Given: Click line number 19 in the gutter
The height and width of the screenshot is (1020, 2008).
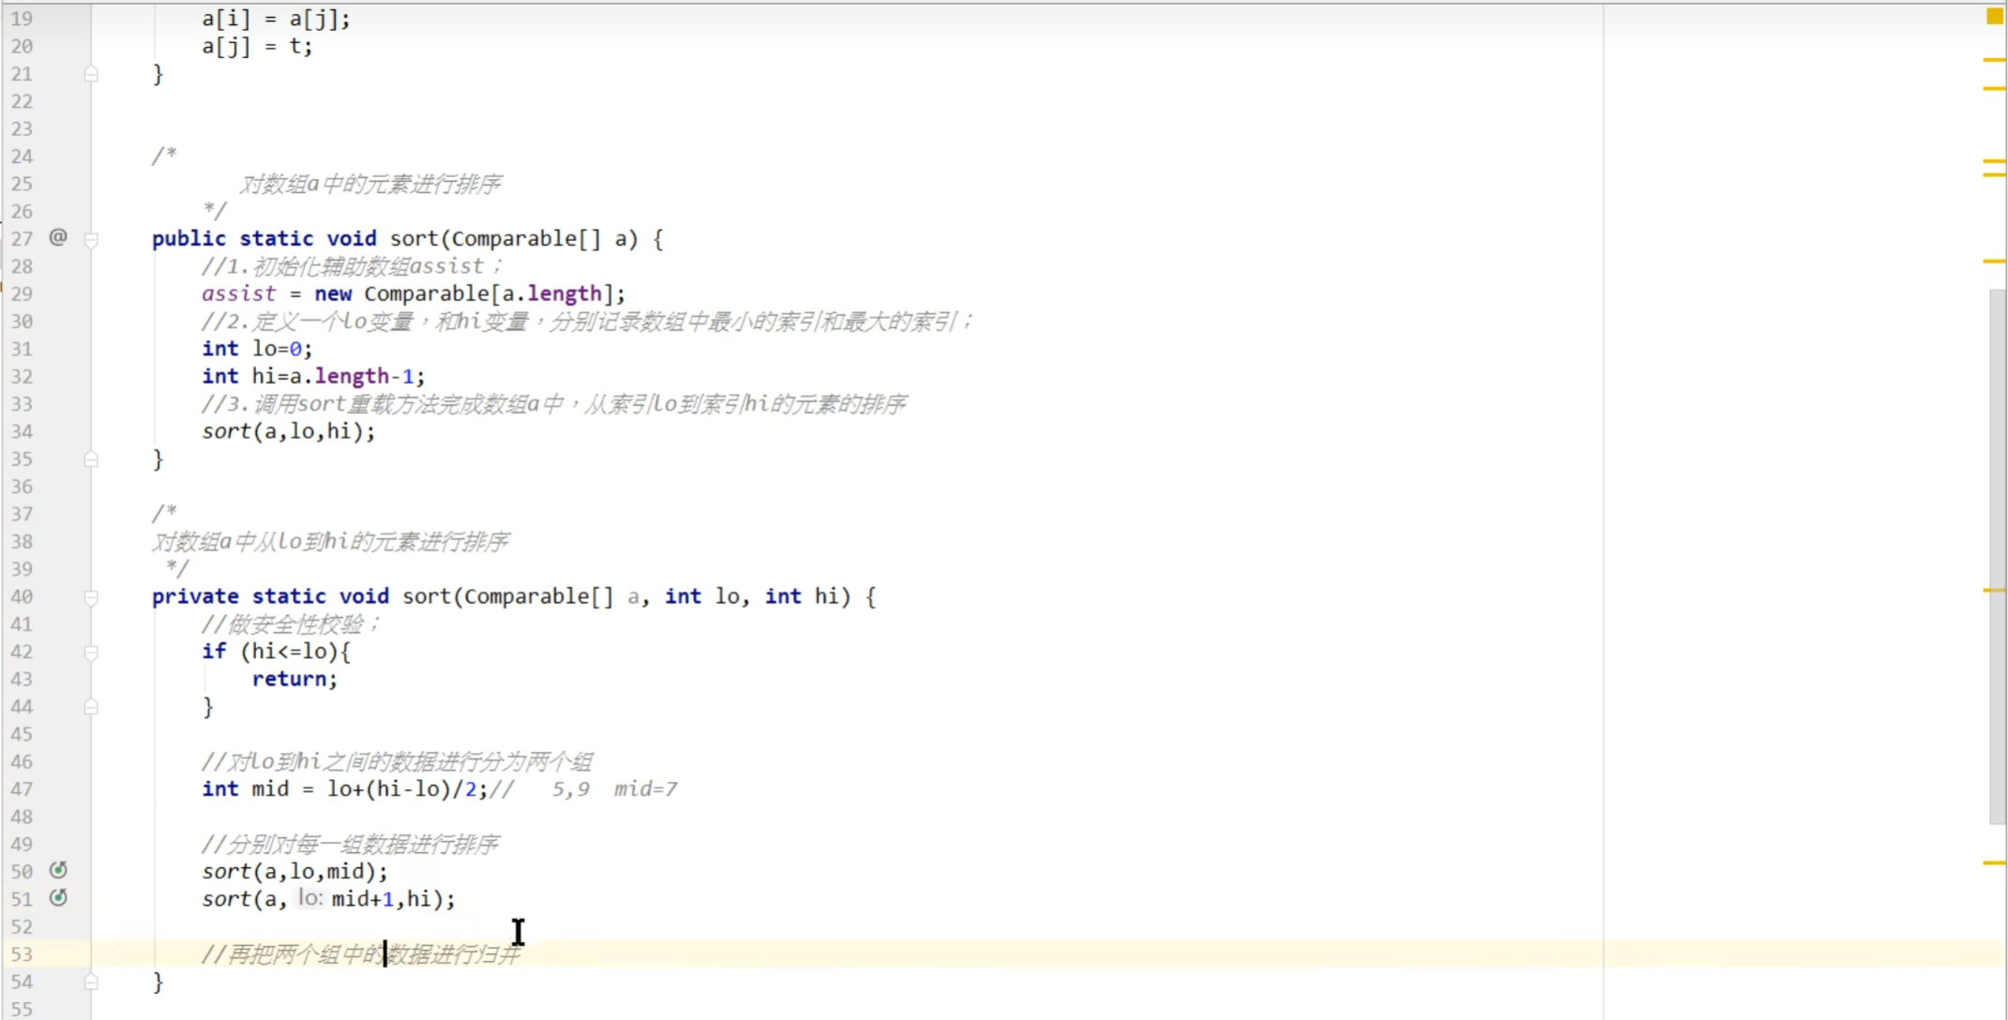Looking at the screenshot, I should pos(22,19).
